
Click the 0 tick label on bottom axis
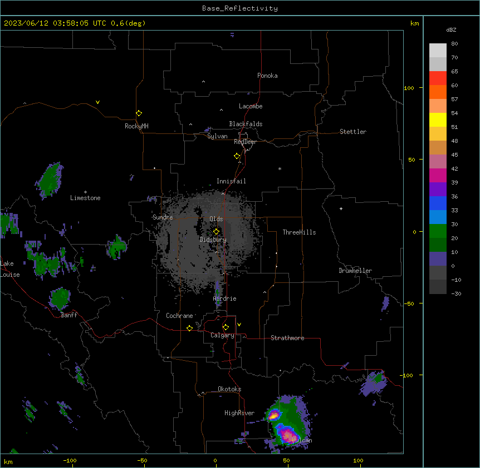(x=215, y=460)
